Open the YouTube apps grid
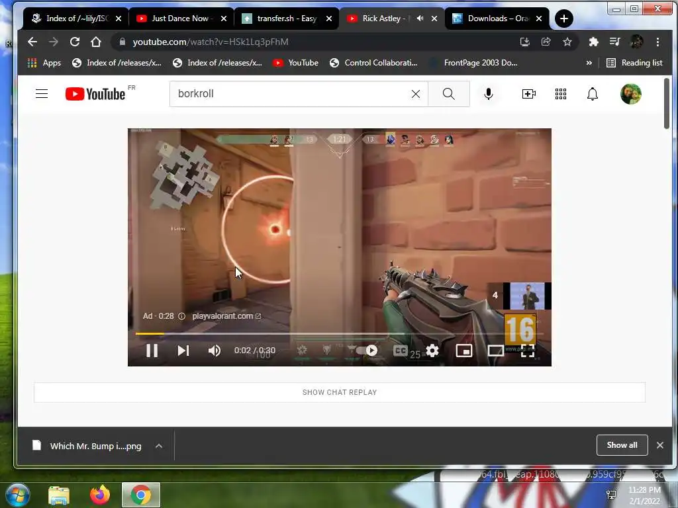Image resolution: width=678 pixels, height=508 pixels. click(x=560, y=94)
